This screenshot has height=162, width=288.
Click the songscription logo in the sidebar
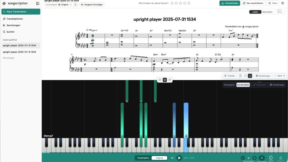pyautogui.click(x=15, y=3)
